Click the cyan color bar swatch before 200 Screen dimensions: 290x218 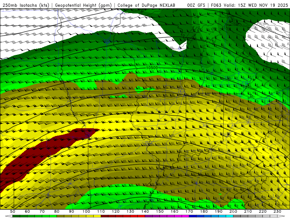tap(230, 216)
